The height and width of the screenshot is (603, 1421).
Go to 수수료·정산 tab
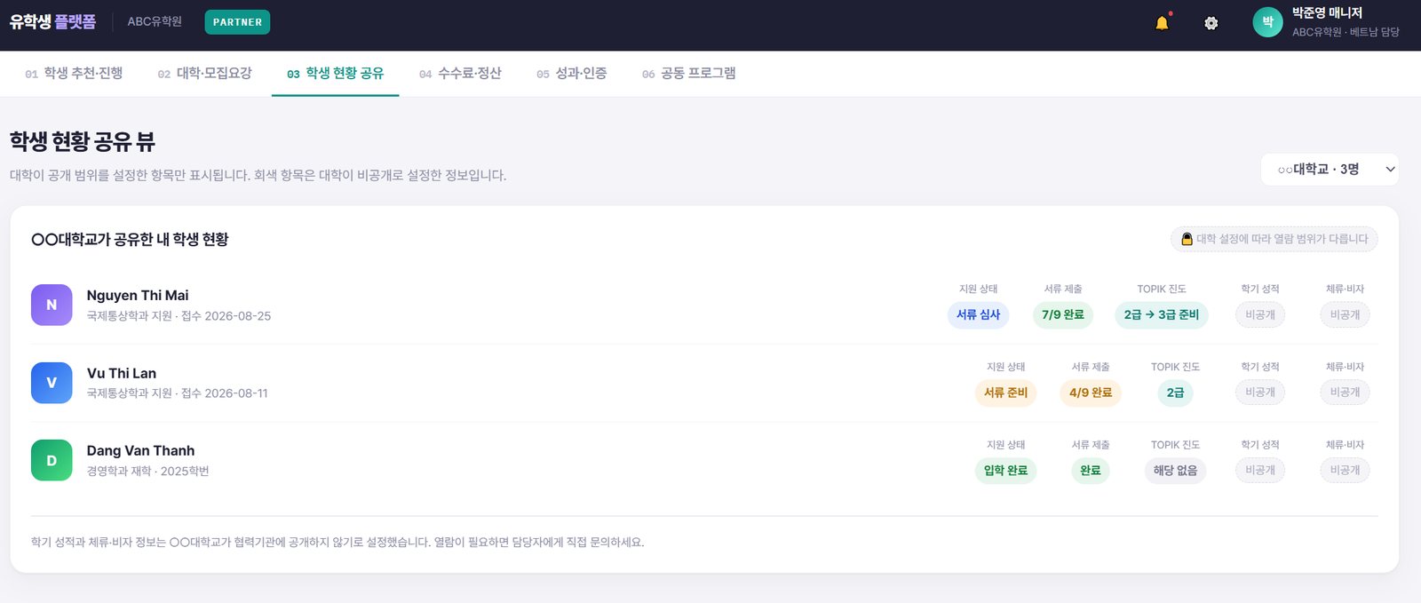[460, 74]
